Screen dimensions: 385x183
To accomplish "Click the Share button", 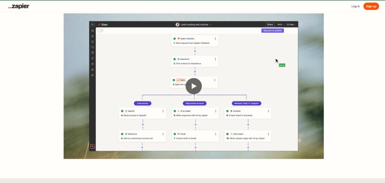I will click(270, 24).
